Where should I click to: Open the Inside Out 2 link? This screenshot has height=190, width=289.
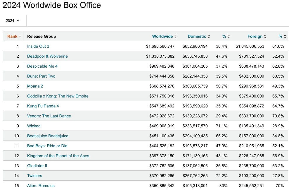[38, 46]
